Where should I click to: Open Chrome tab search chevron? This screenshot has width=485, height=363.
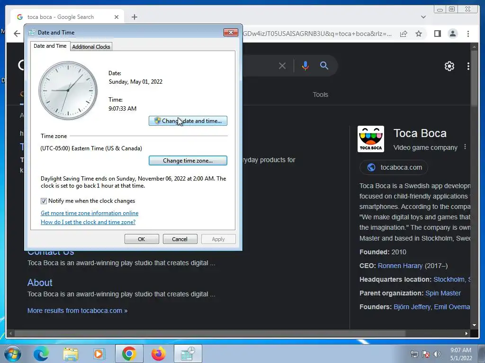coord(423,17)
